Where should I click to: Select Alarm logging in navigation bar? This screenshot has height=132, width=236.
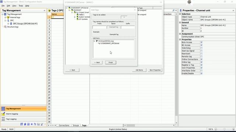tap(24, 114)
